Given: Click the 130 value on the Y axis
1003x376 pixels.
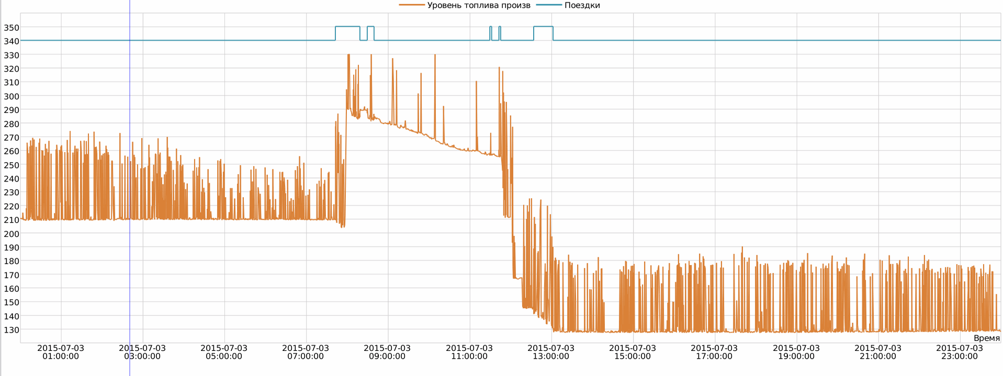Looking at the screenshot, I should tap(12, 330).
